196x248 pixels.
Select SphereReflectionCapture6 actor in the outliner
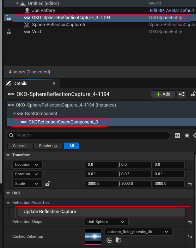[100, 25]
